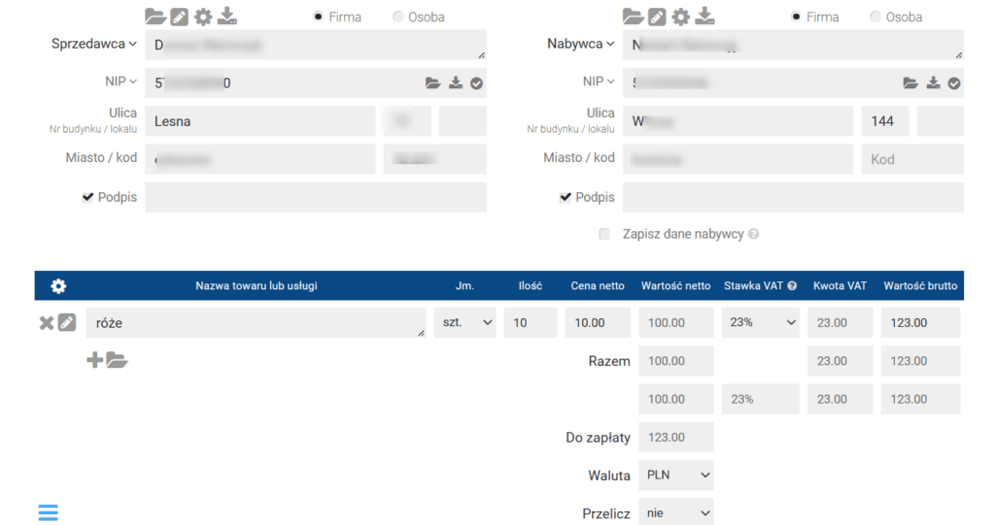Open the Stawka VAT 23% dropdown

tap(760, 322)
